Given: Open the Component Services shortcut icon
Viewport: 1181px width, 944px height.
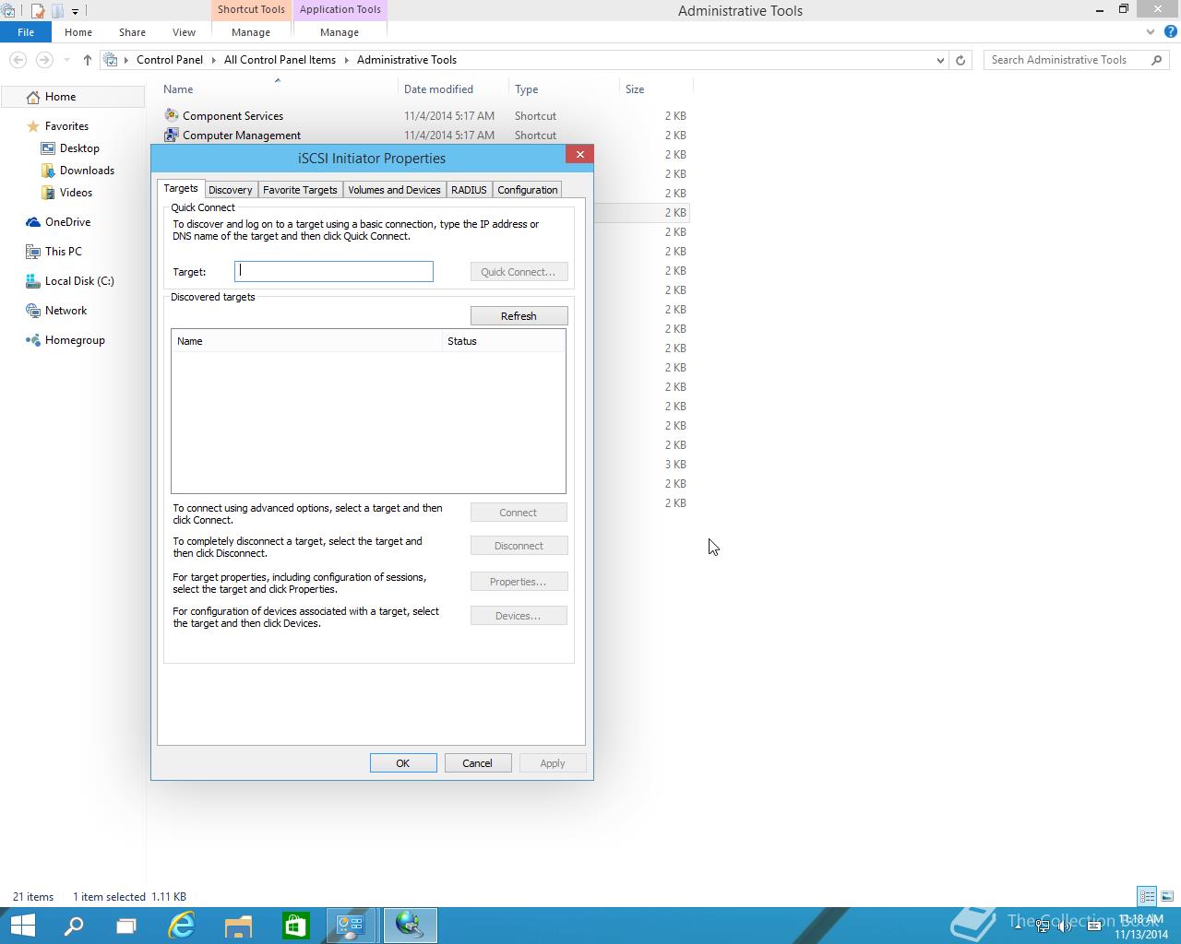Looking at the screenshot, I should coord(172,115).
